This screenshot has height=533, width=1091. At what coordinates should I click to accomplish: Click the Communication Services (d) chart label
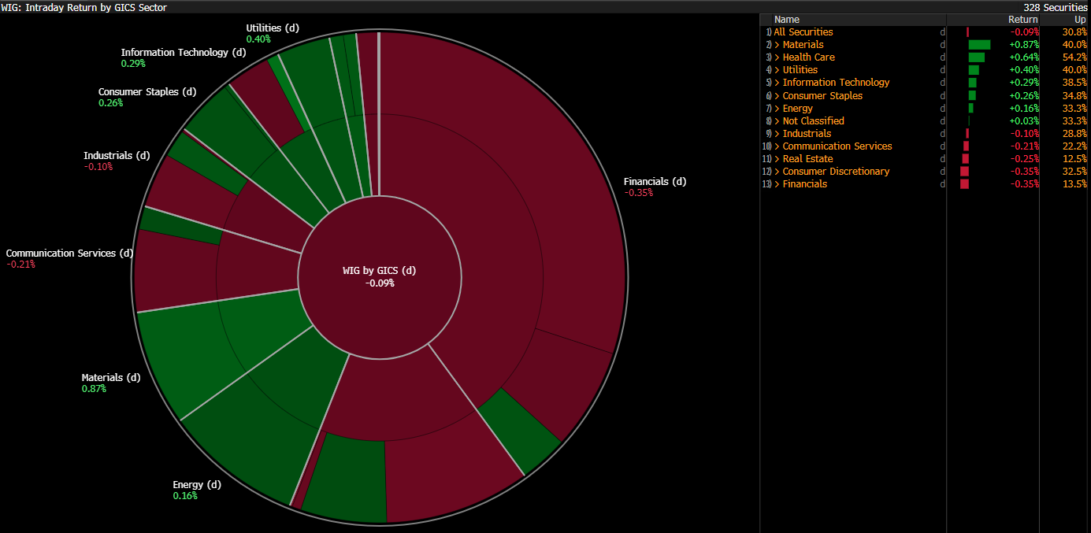pos(69,254)
